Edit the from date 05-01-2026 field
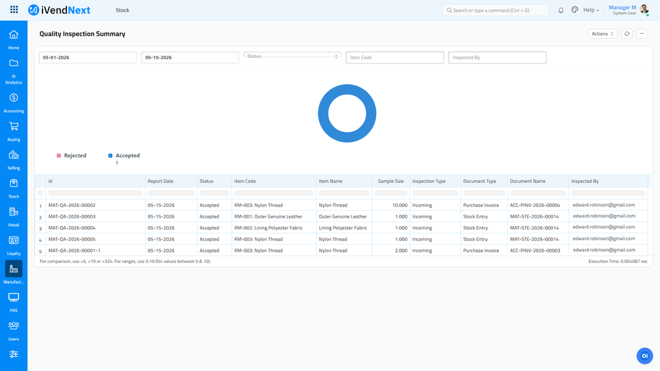Image resolution: width=660 pixels, height=371 pixels. [88, 57]
